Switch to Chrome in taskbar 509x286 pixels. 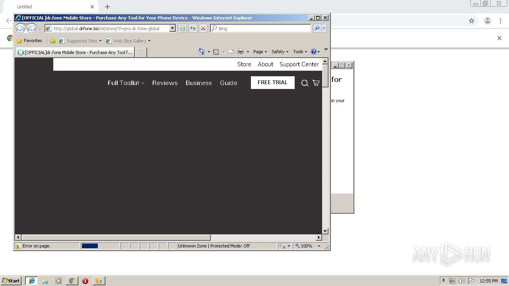coord(72,281)
